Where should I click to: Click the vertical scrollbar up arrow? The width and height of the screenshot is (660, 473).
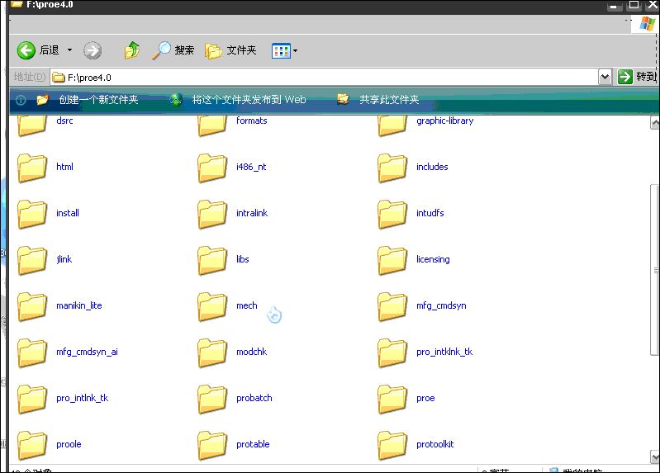point(655,123)
